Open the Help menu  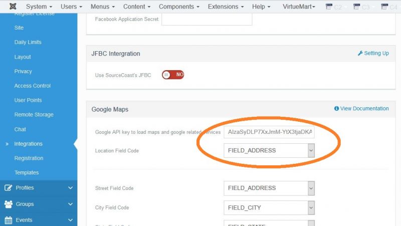(261, 7)
